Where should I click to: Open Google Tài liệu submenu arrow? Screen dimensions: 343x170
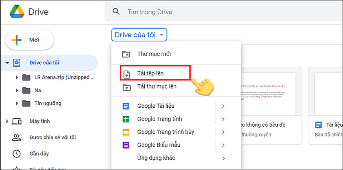pyautogui.click(x=223, y=106)
